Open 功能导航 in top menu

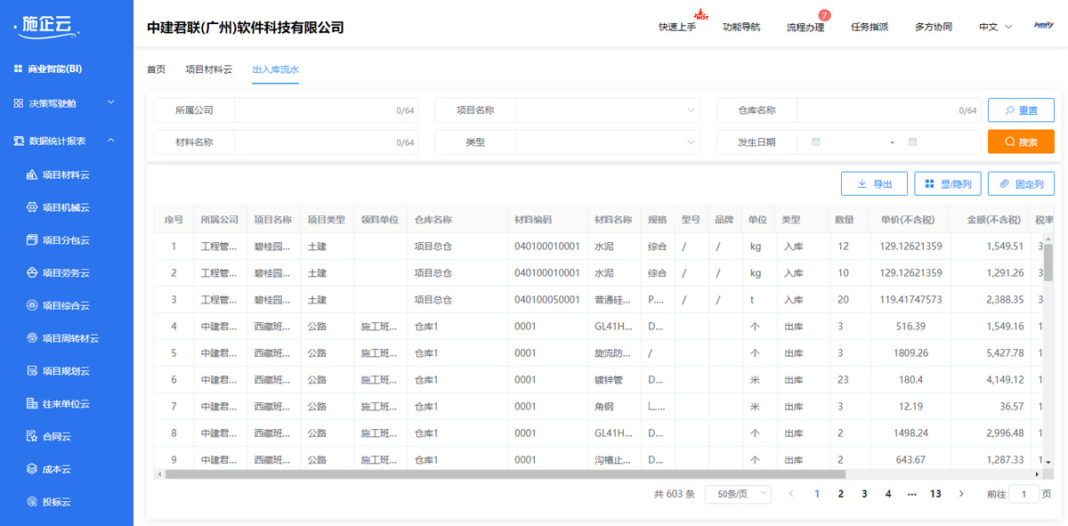pyautogui.click(x=741, y=27)
